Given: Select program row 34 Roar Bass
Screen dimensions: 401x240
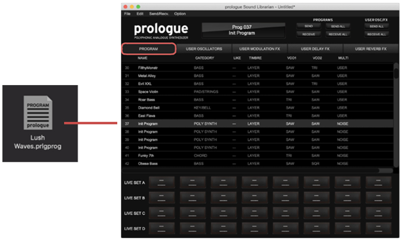Looking at the screenshot, I should click(x=258, y=100).
